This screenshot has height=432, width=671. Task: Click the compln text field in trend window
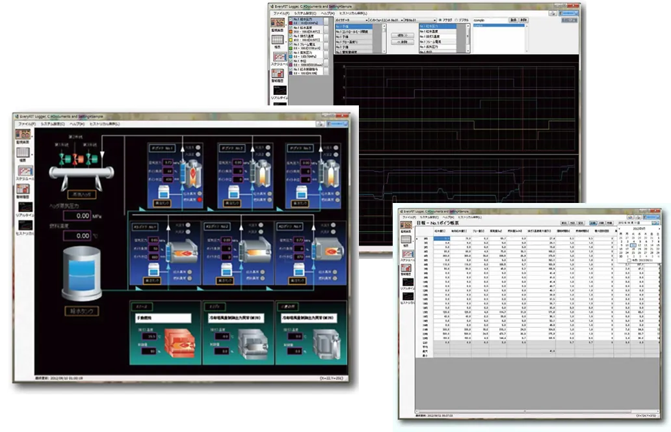click(x=490, y=20)
